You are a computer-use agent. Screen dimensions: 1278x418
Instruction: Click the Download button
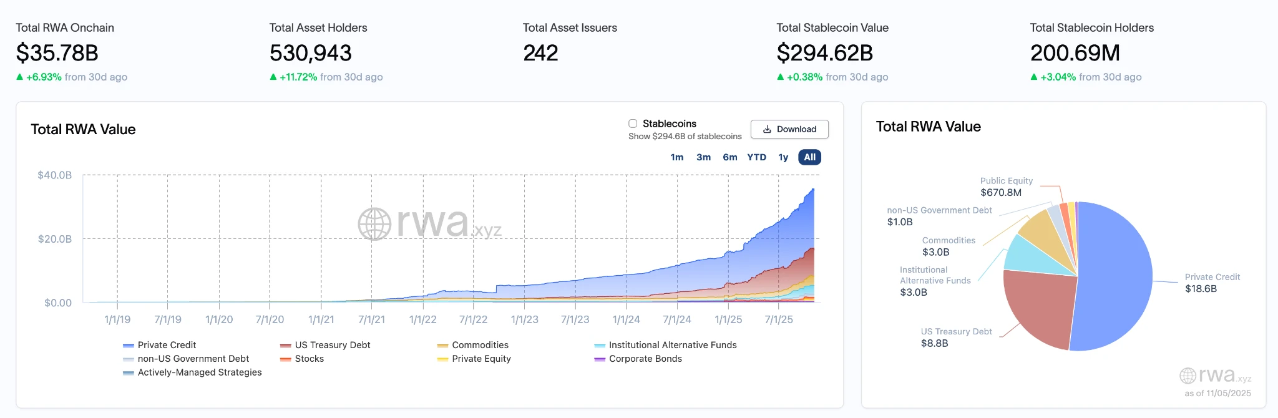789,129
